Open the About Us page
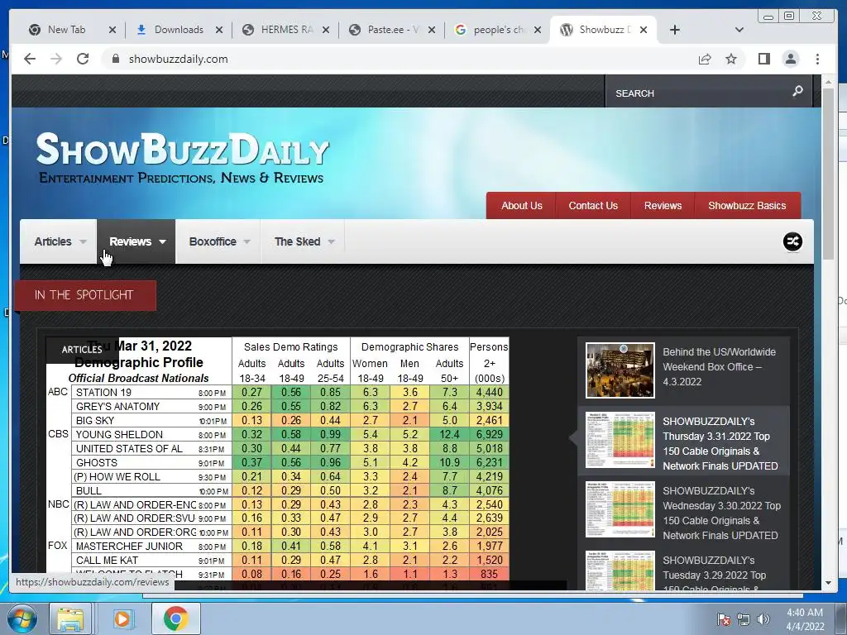 point(521,206)
